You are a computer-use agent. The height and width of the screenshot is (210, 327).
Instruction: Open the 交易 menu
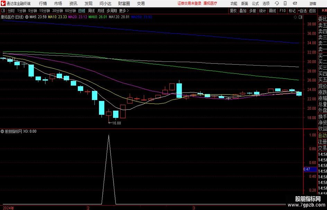click(x=141, y=3)
